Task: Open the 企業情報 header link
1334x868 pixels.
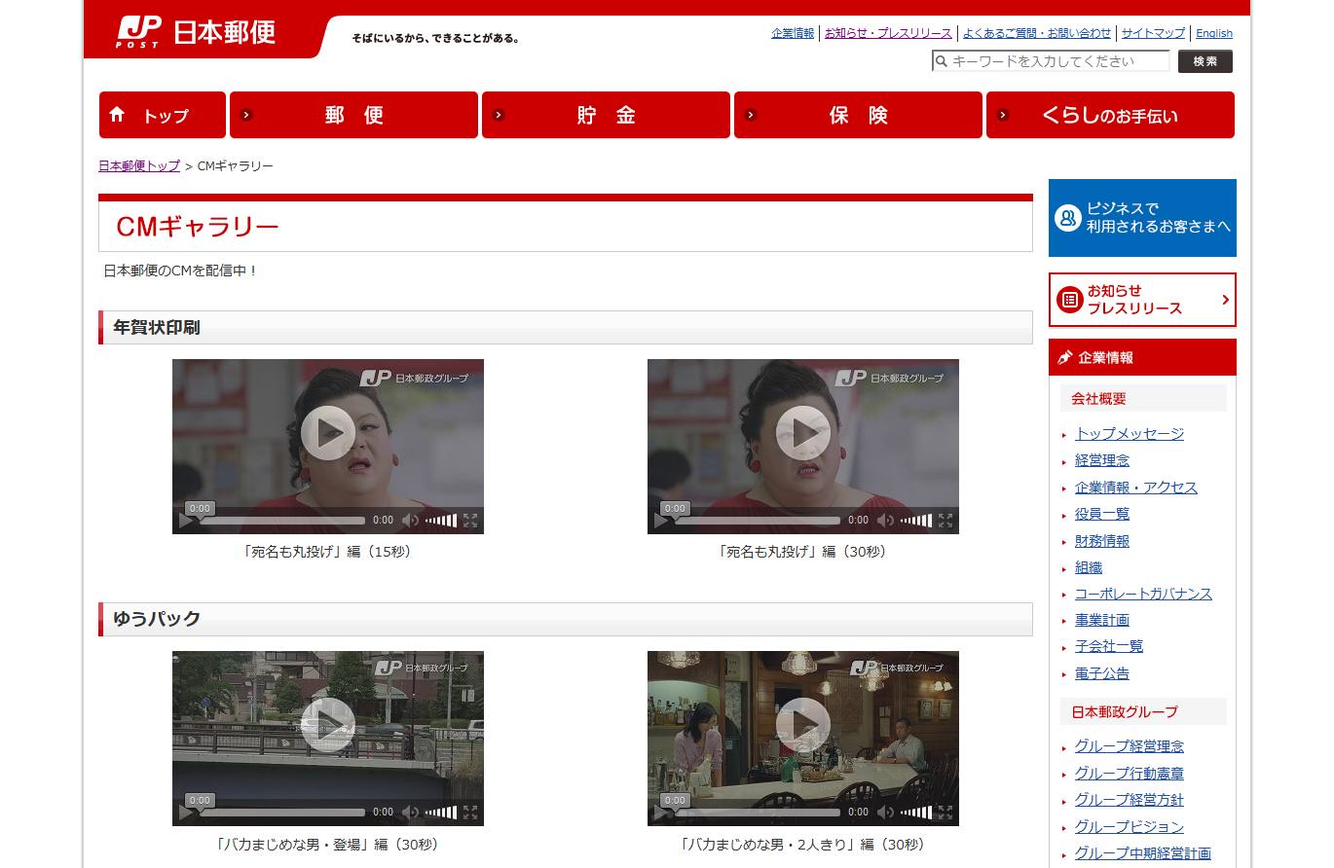Action: pyautogui.click(x=793, y=33)
